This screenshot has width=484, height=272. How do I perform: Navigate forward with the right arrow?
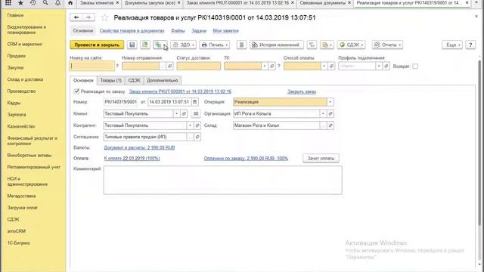coord(88,17)
